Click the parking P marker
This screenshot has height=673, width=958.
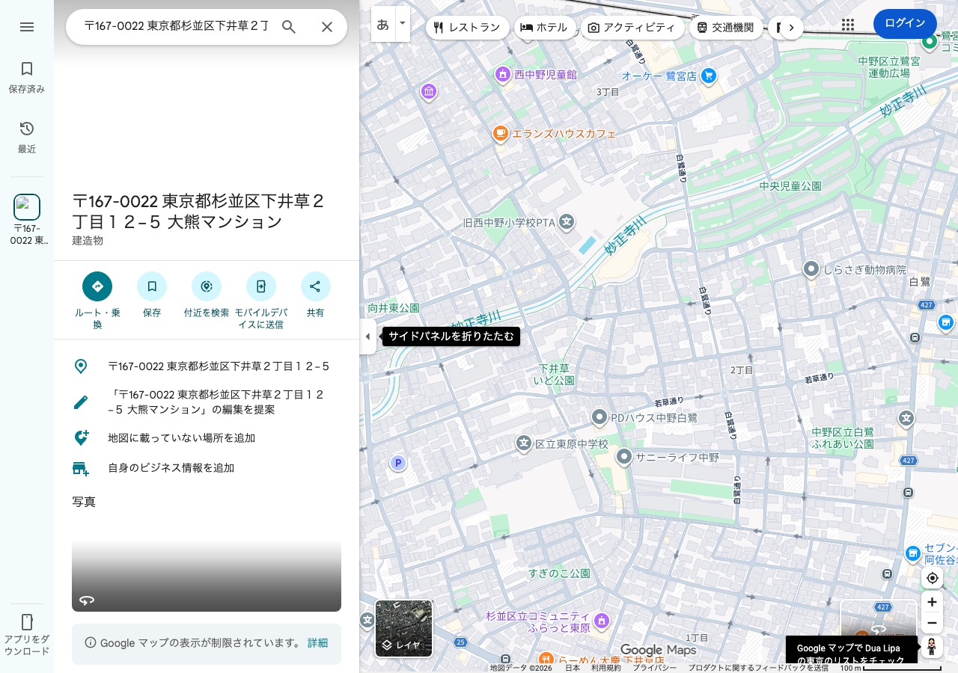(x=398, y=464)
